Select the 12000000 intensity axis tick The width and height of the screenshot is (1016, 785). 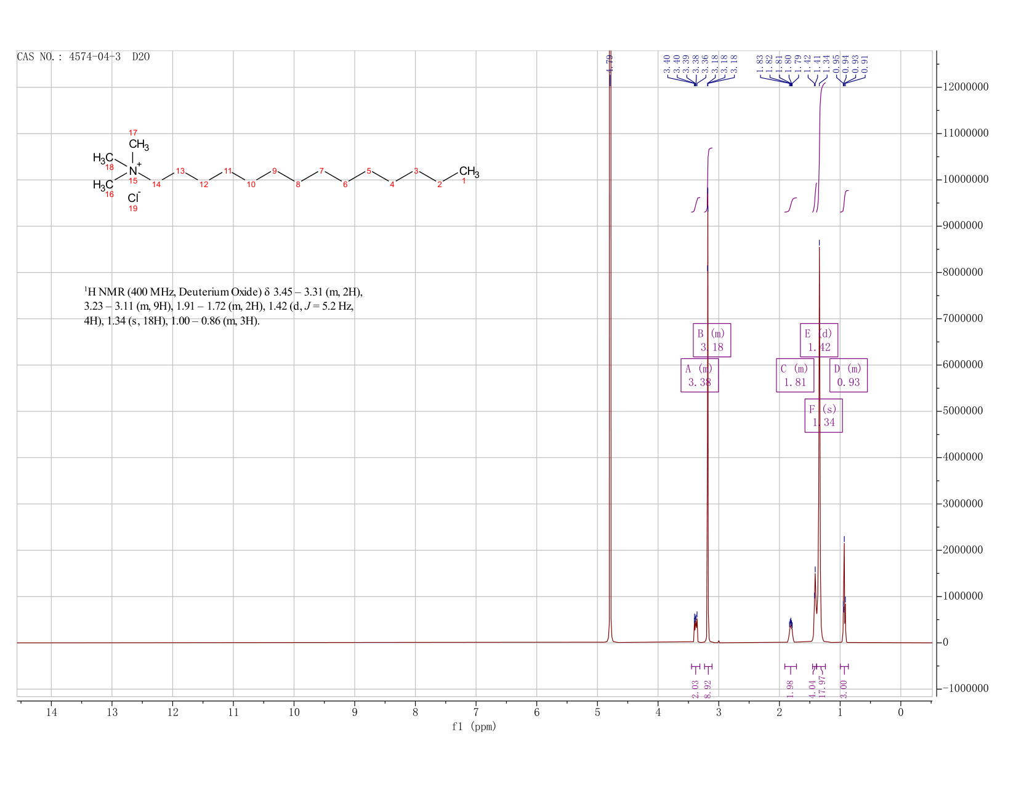click(x=965, y=87)
